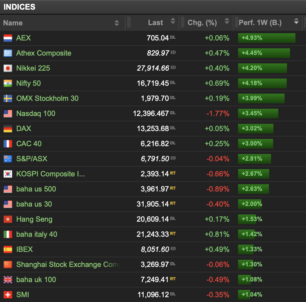Open the S&P/ASX index link
306x302 pixels.
point(32,159)
